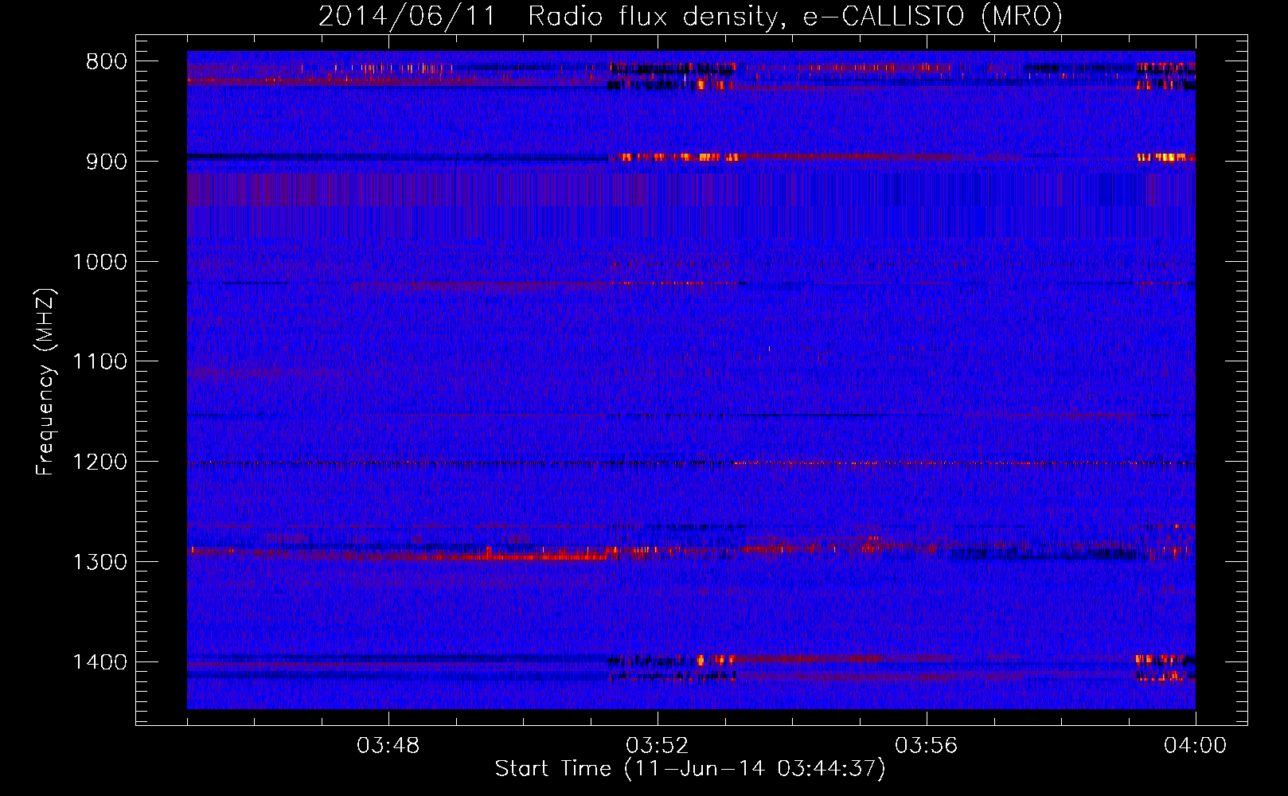Click the 1100 frequency tick label
This screenshot has width=1288, height=796.
pos(100,362)
